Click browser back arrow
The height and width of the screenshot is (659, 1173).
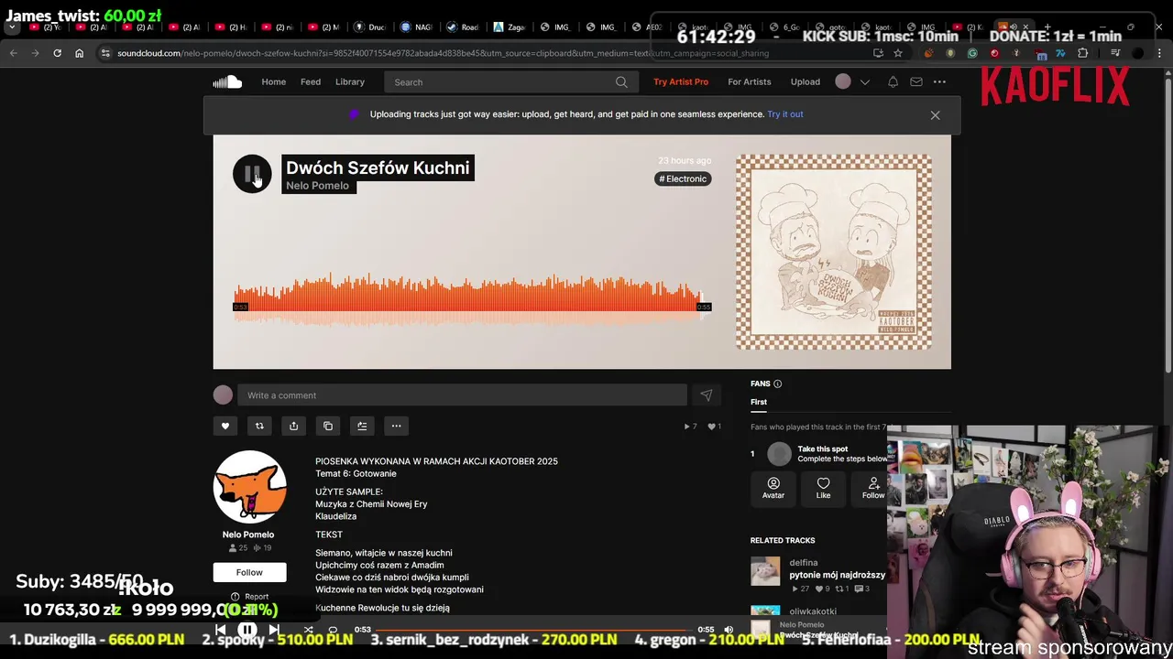[x=13, y=53]
